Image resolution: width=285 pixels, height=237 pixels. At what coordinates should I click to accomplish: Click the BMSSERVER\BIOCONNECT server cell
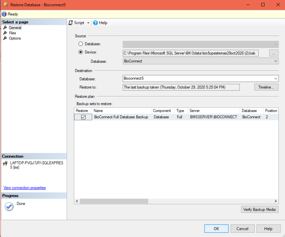pos(214,117)
